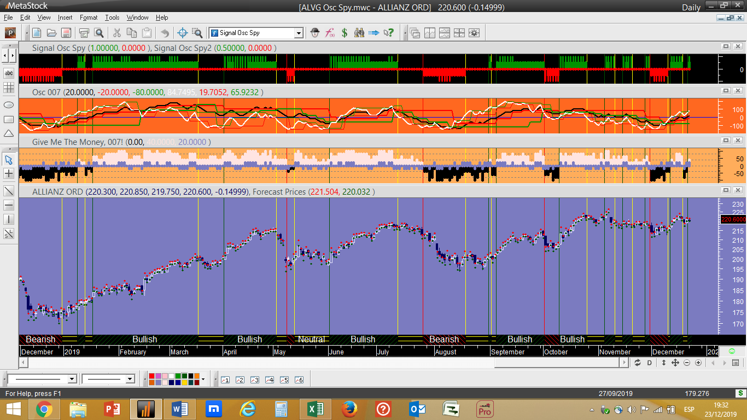Toggle the daily periodicity 'D' button
747x420 pixels.
coord(650,363)
